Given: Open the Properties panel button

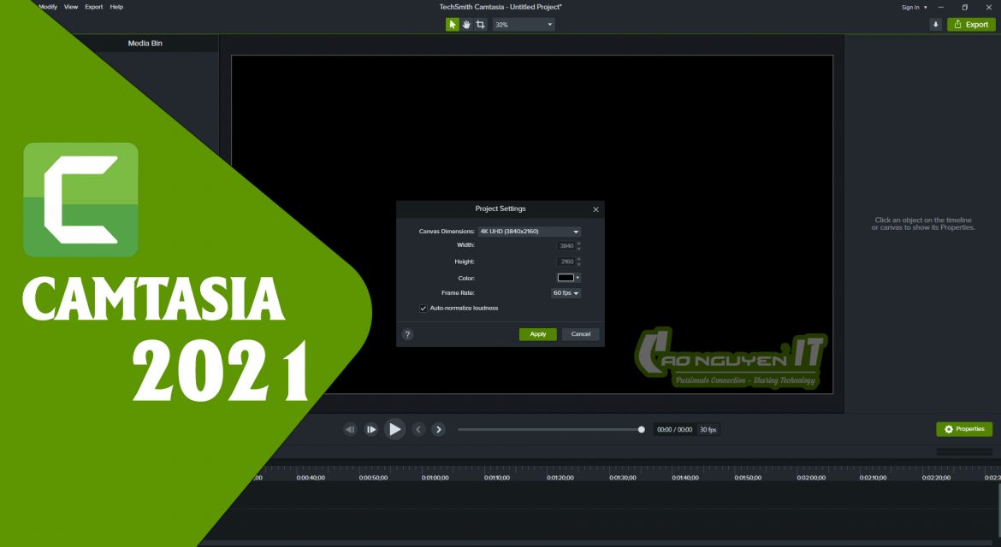Looking at the screenshot, I should pyautogui.click(x=964, y=429).
